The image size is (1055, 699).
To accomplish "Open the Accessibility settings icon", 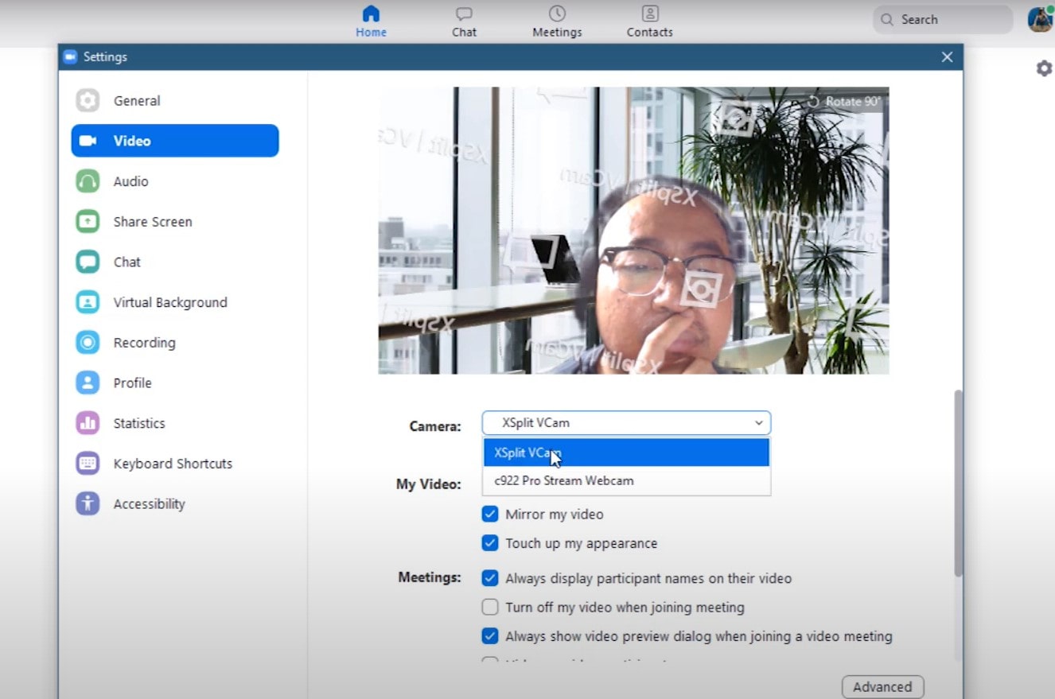I will (x=88, y=504).
